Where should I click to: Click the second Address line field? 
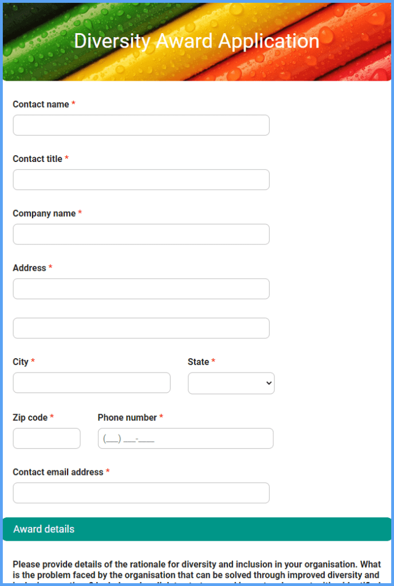(x=141, y=328)
